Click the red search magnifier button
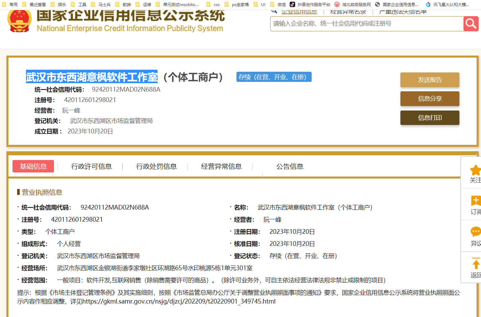Image resolution: width=481 pixels, height=317 pixels. tap(471, 24)
